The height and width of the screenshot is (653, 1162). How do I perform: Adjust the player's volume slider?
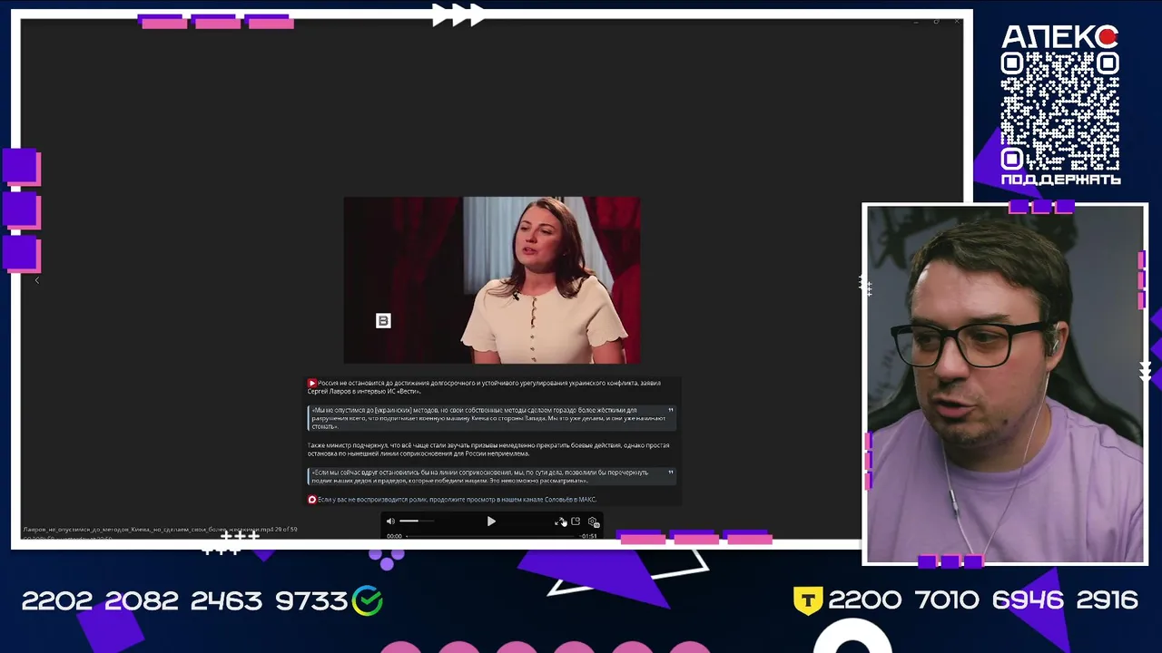(417, 521)
